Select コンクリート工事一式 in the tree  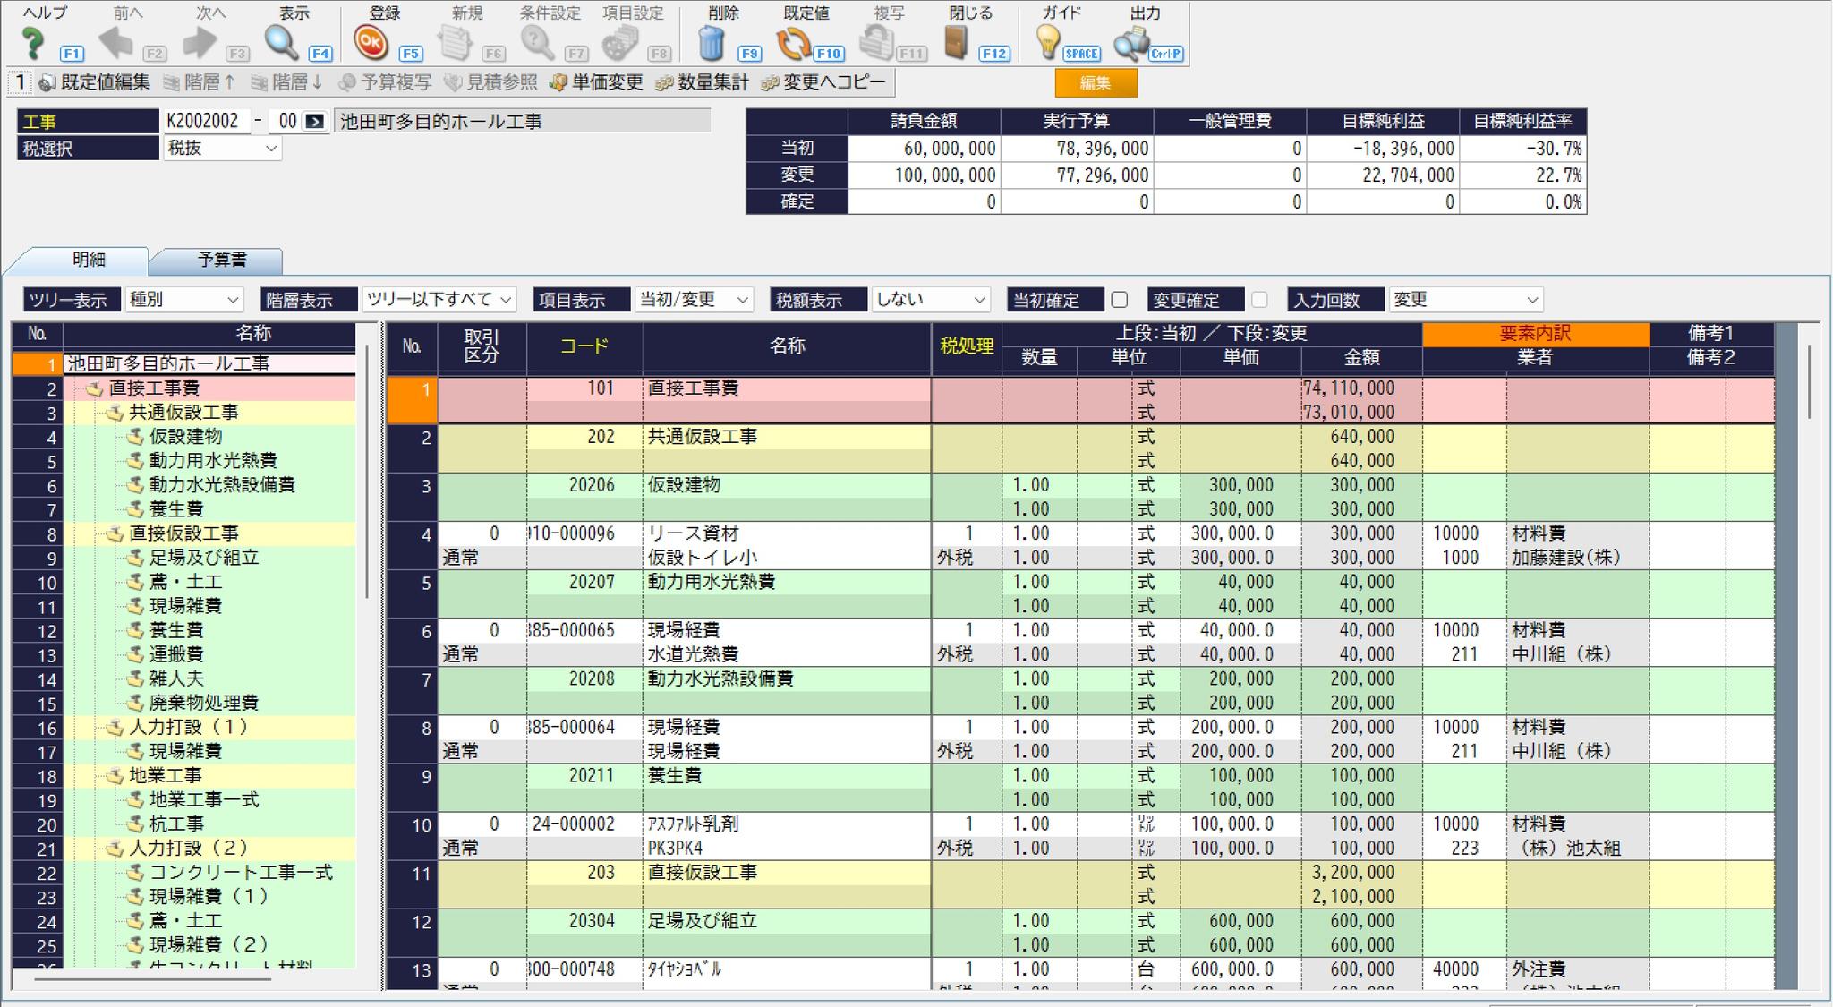(x=241, y=872)
